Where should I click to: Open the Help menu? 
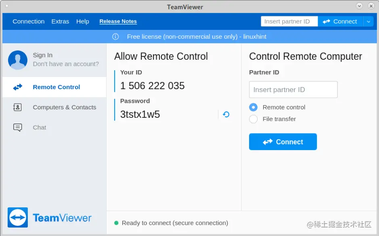click(83, 21)
